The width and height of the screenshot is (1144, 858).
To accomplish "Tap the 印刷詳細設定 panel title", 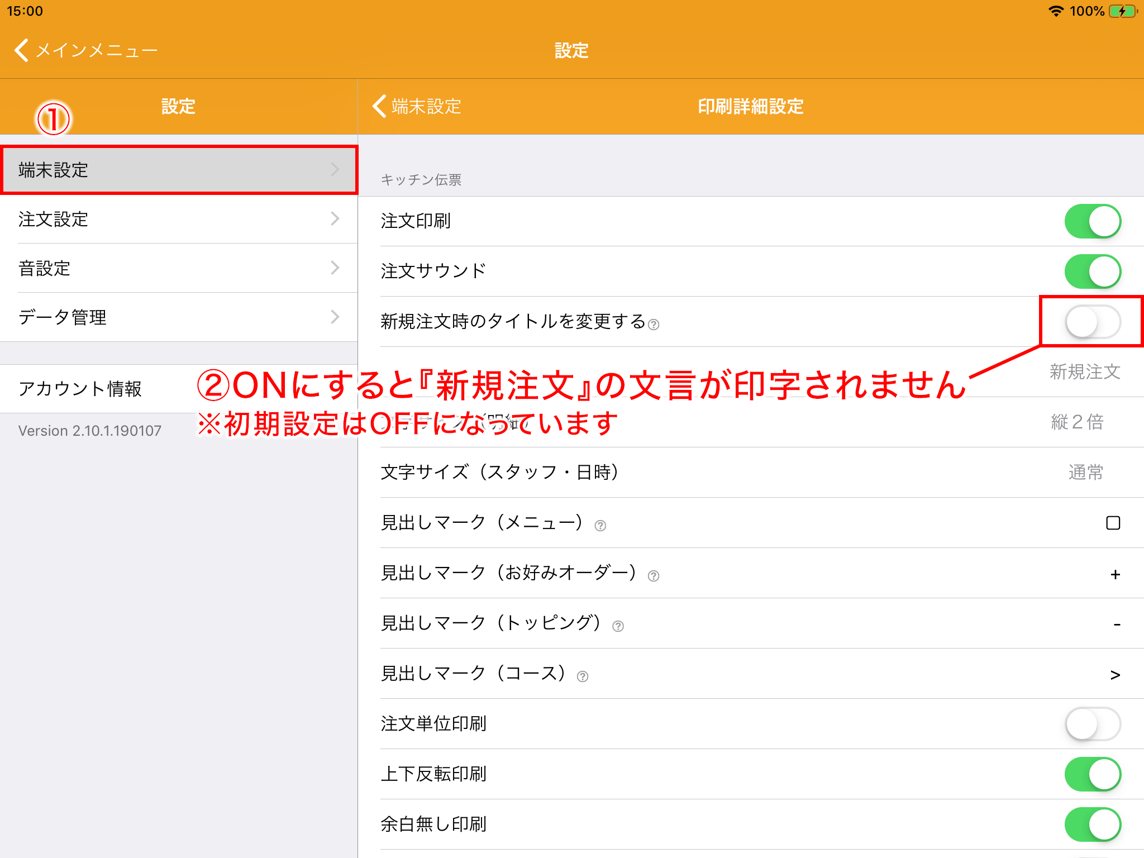I will pos(751,106).
